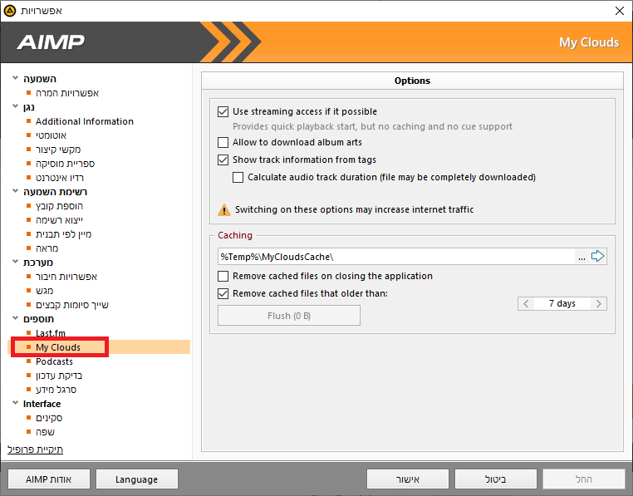Toggle Remove cached files that older than
This screenshot has width=633, height=496.
[x=223, y=293]
